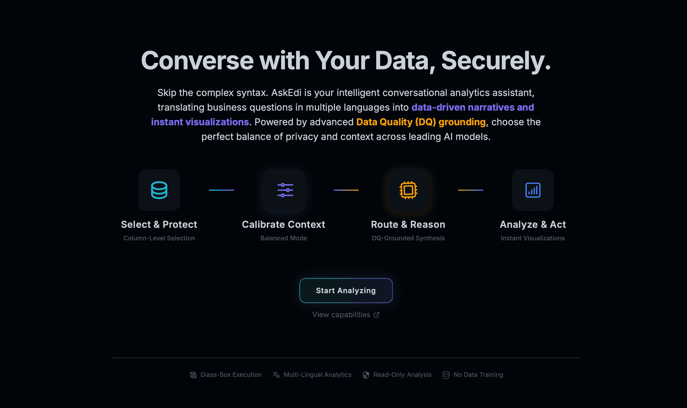687x408 pixels.
Task: Click the orange chip icon for Route & Reason
Action: click(408, 190)
